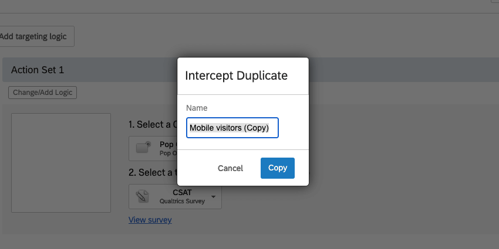Click the Change/Add Logic button
The width and height of the screenshot is (499, 249).
click(42, 93)
